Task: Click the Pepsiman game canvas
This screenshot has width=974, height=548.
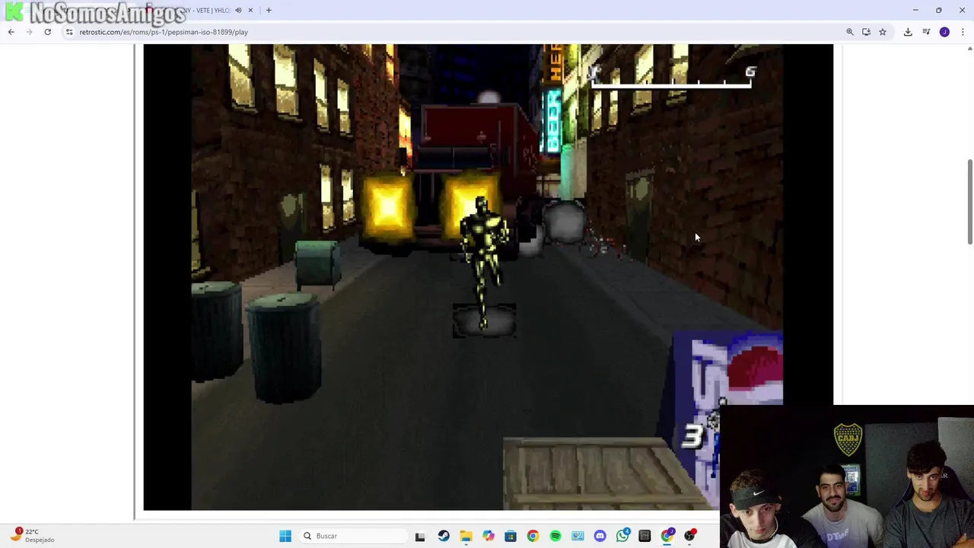Action: point(488,277)
